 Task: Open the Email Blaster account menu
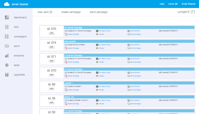click(x=189, y=4)
